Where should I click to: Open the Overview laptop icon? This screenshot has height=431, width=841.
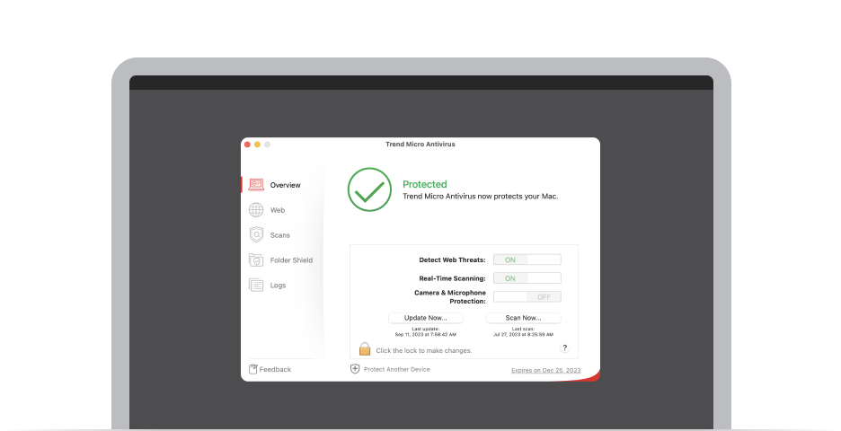click(x=256, y=185)
